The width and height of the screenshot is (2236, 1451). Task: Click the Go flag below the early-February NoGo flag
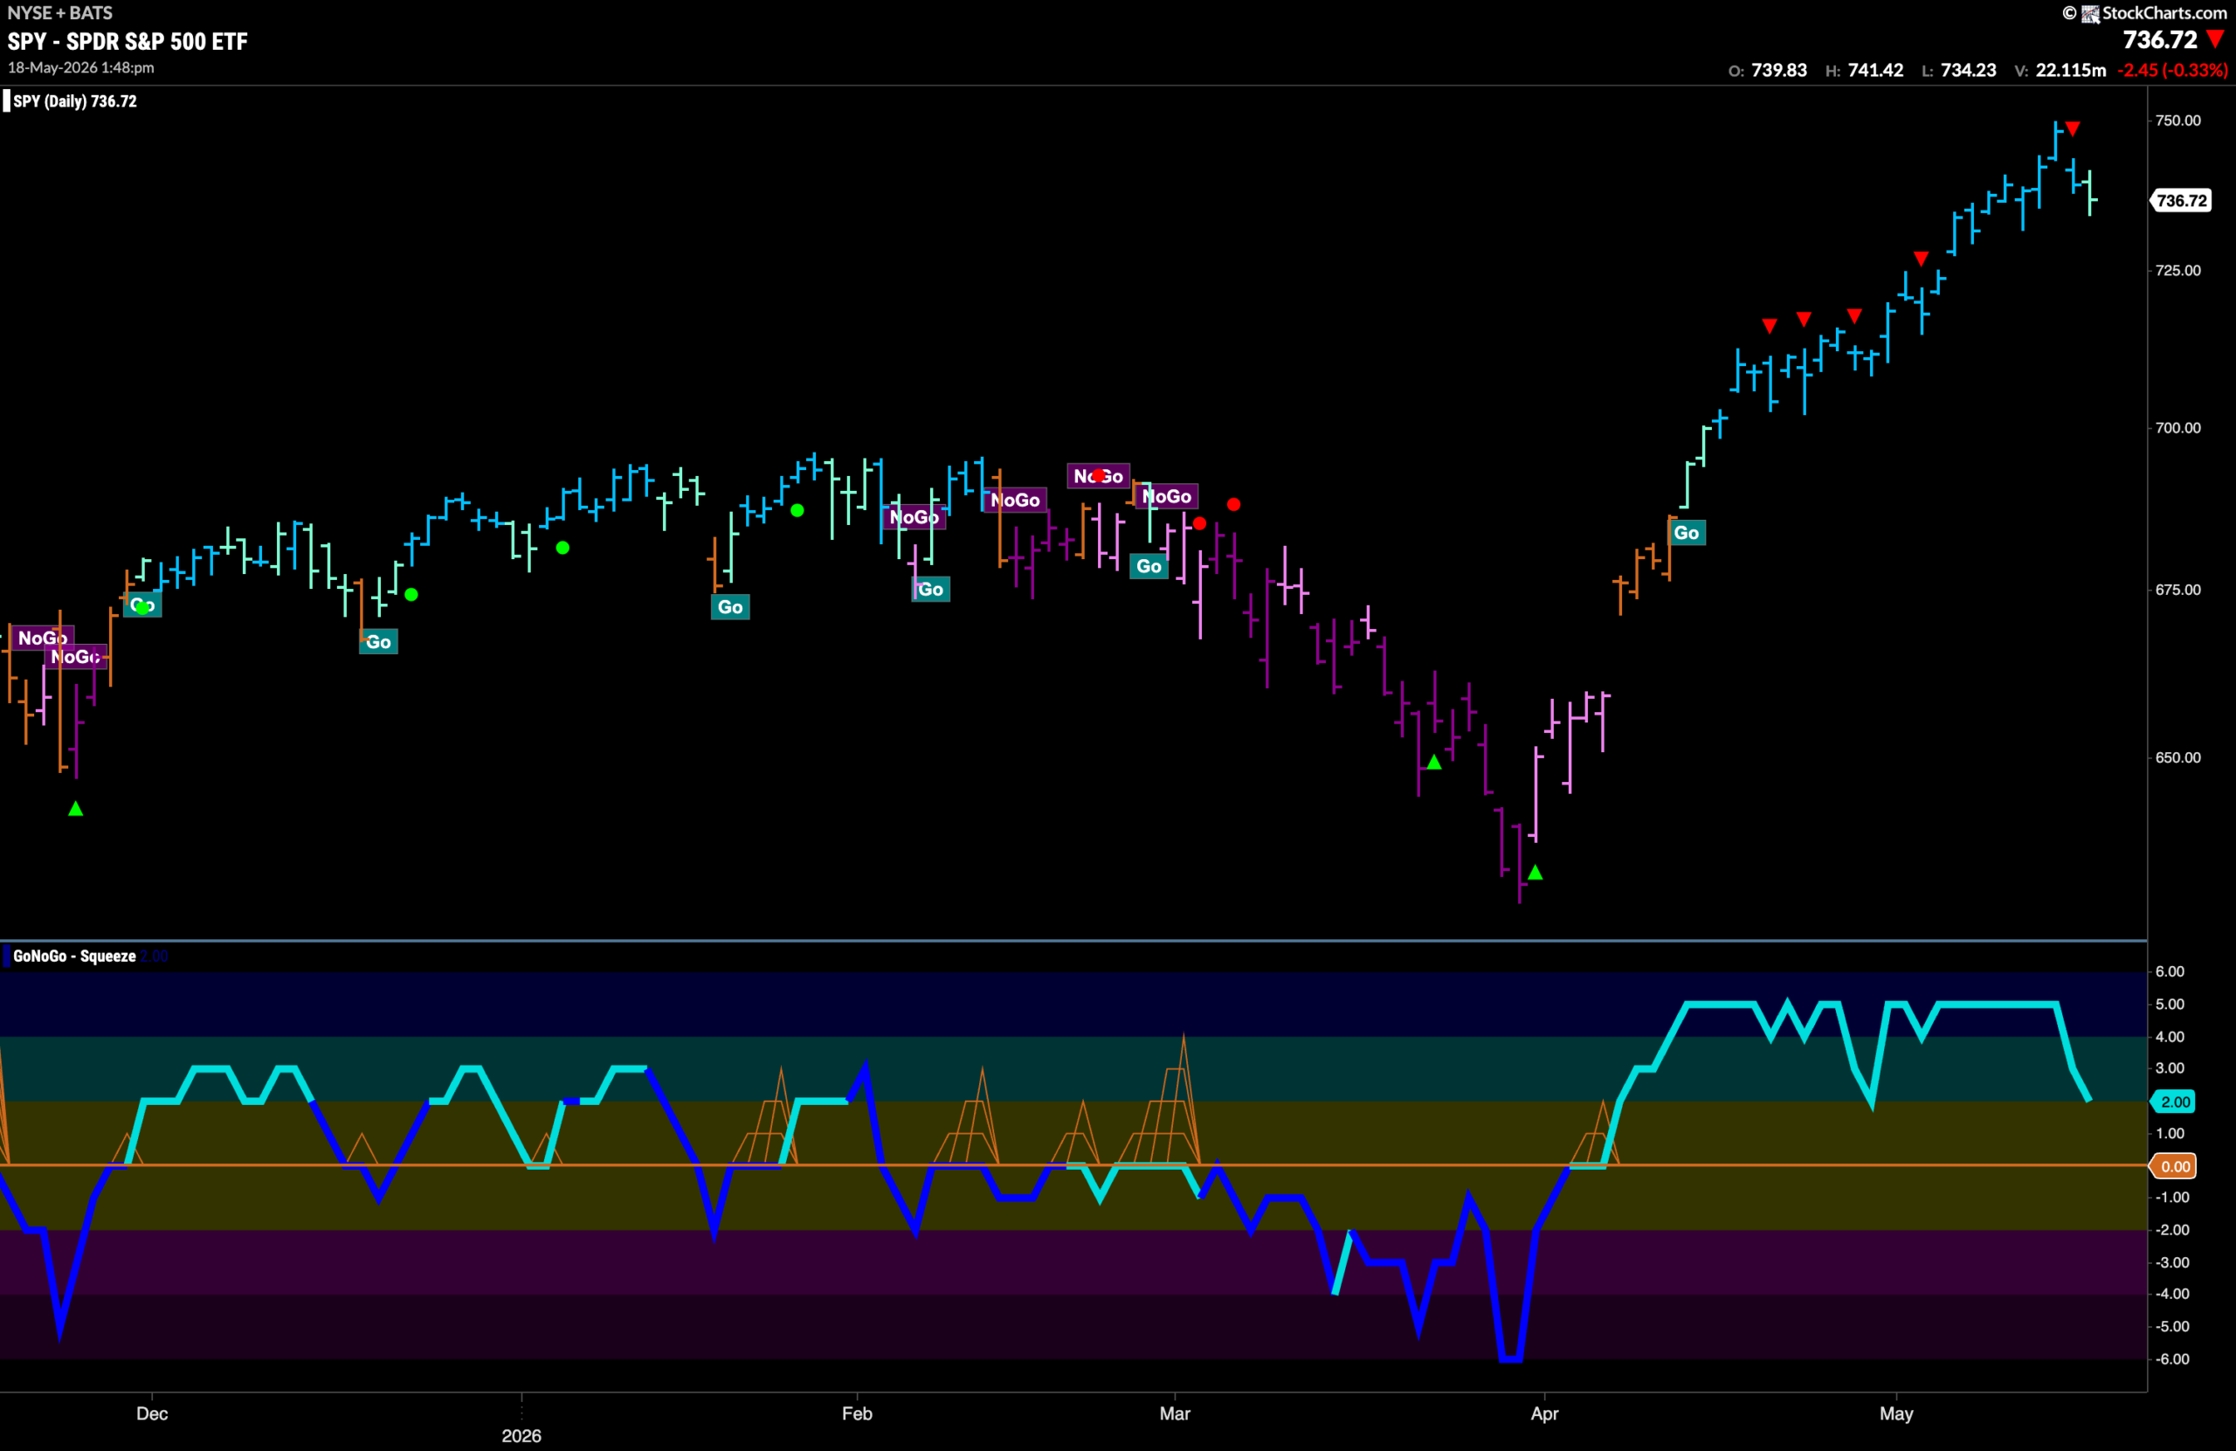pyautogui.click(x=930, y=590)
